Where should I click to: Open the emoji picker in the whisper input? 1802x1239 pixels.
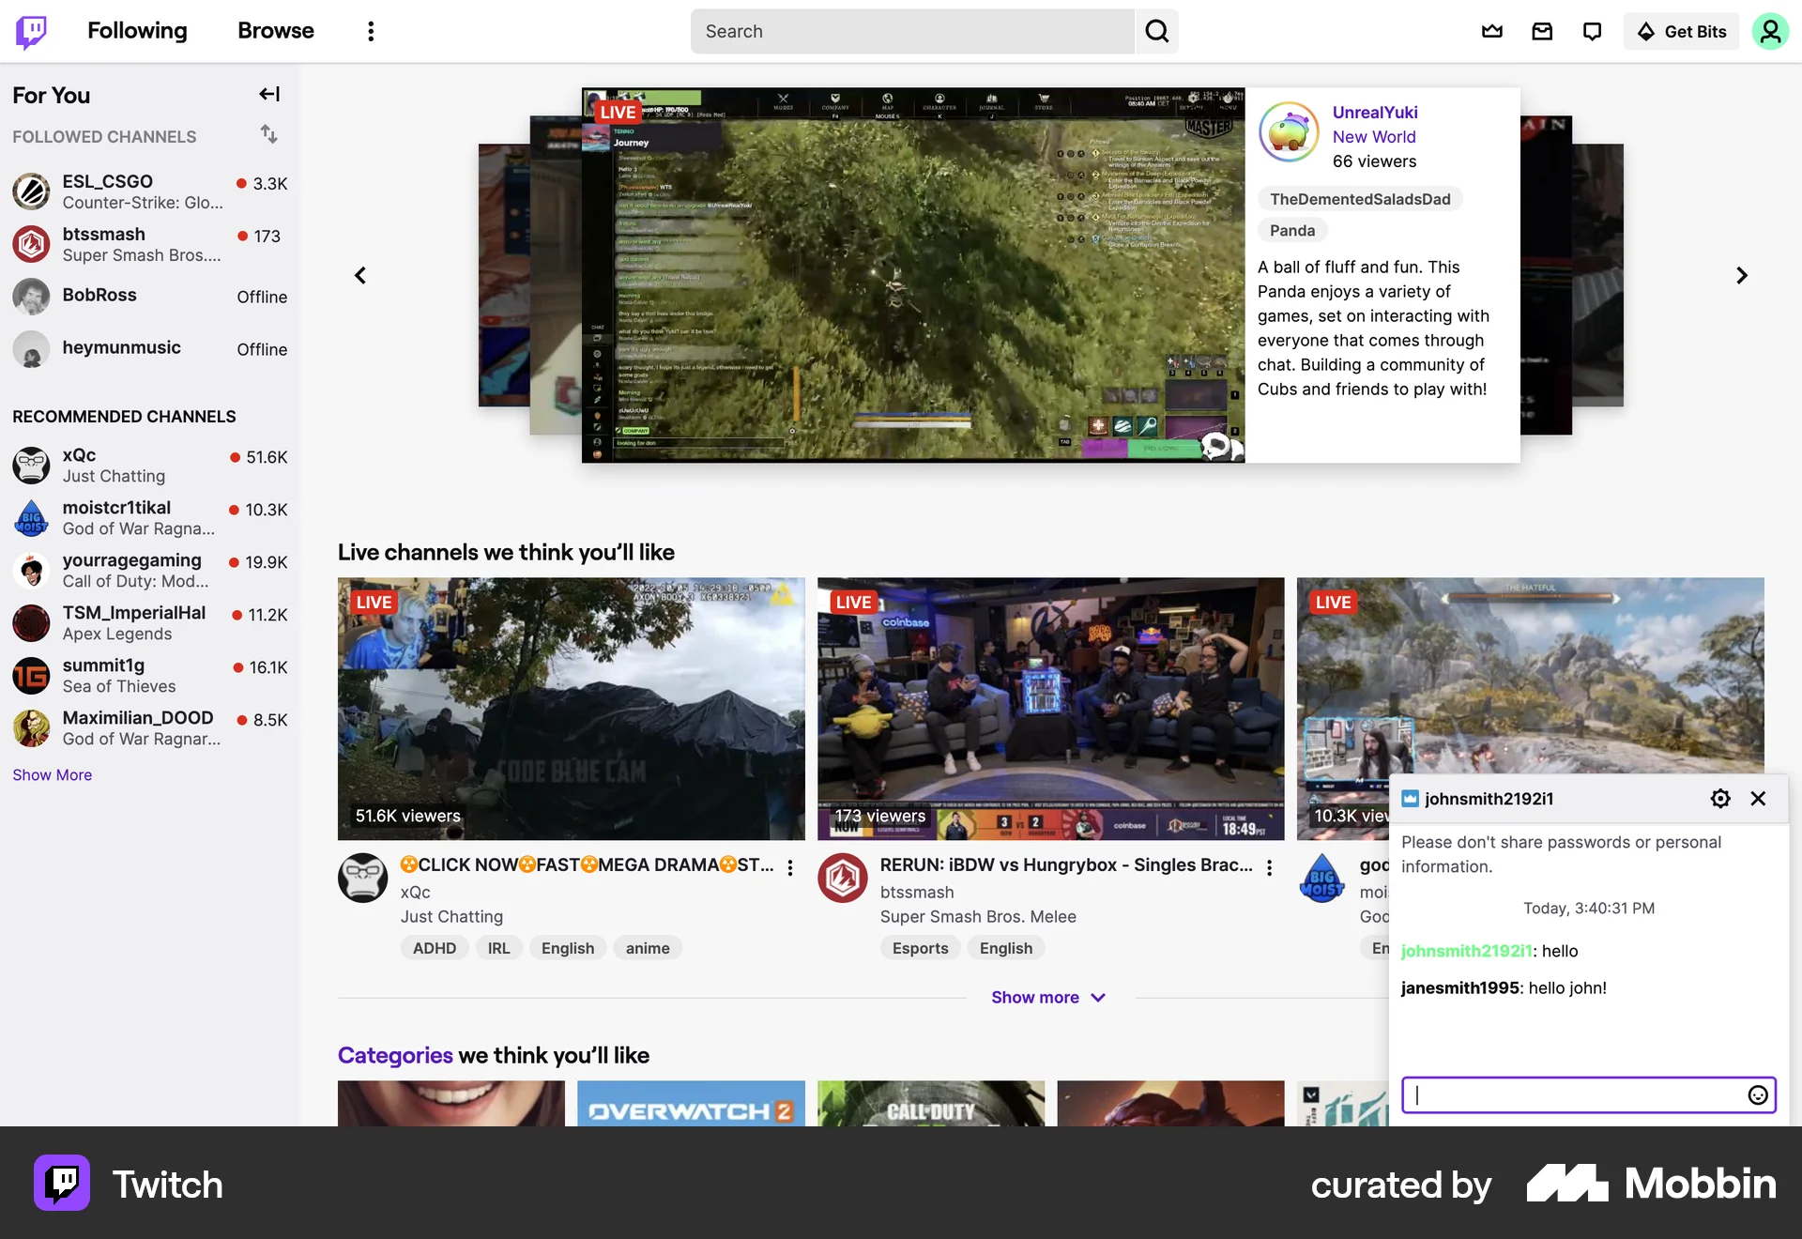tap(1758, 1094)
